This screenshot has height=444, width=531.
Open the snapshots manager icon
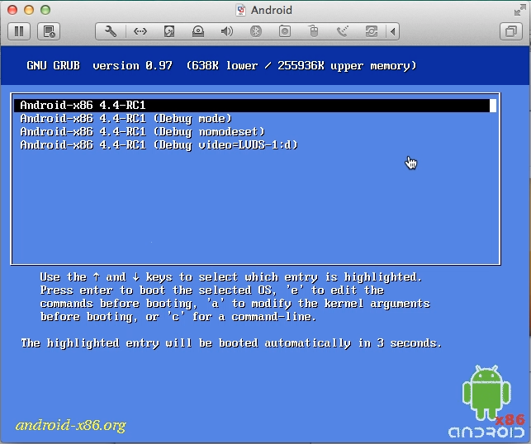[x=49, y=31]
